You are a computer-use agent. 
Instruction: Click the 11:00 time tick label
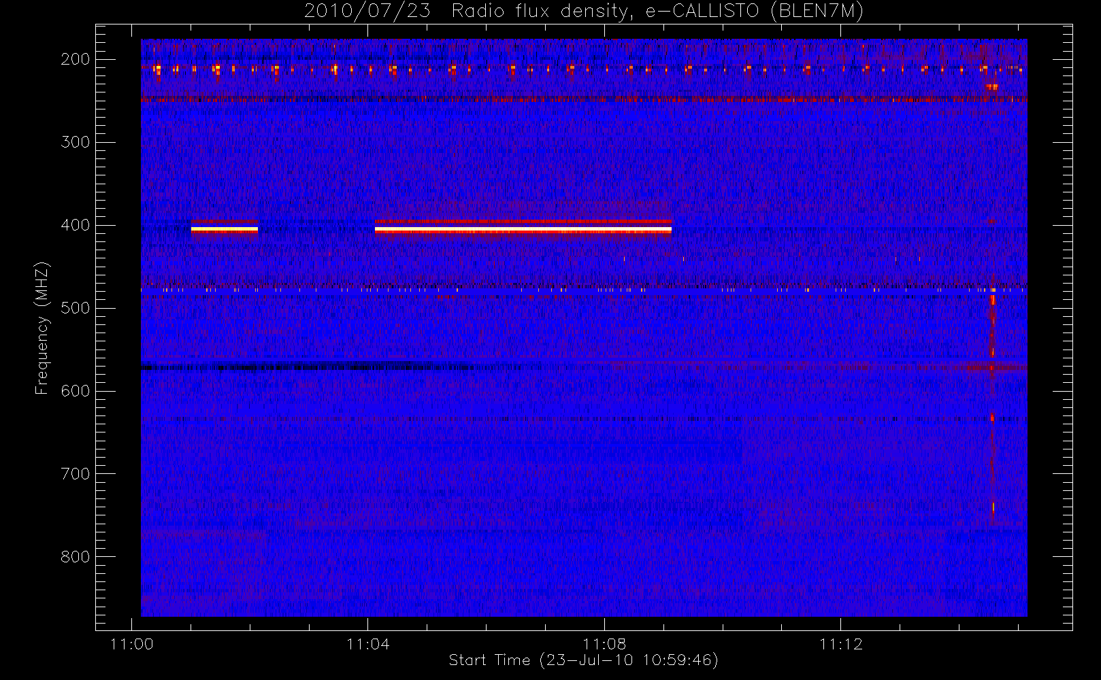coord(131,644)
